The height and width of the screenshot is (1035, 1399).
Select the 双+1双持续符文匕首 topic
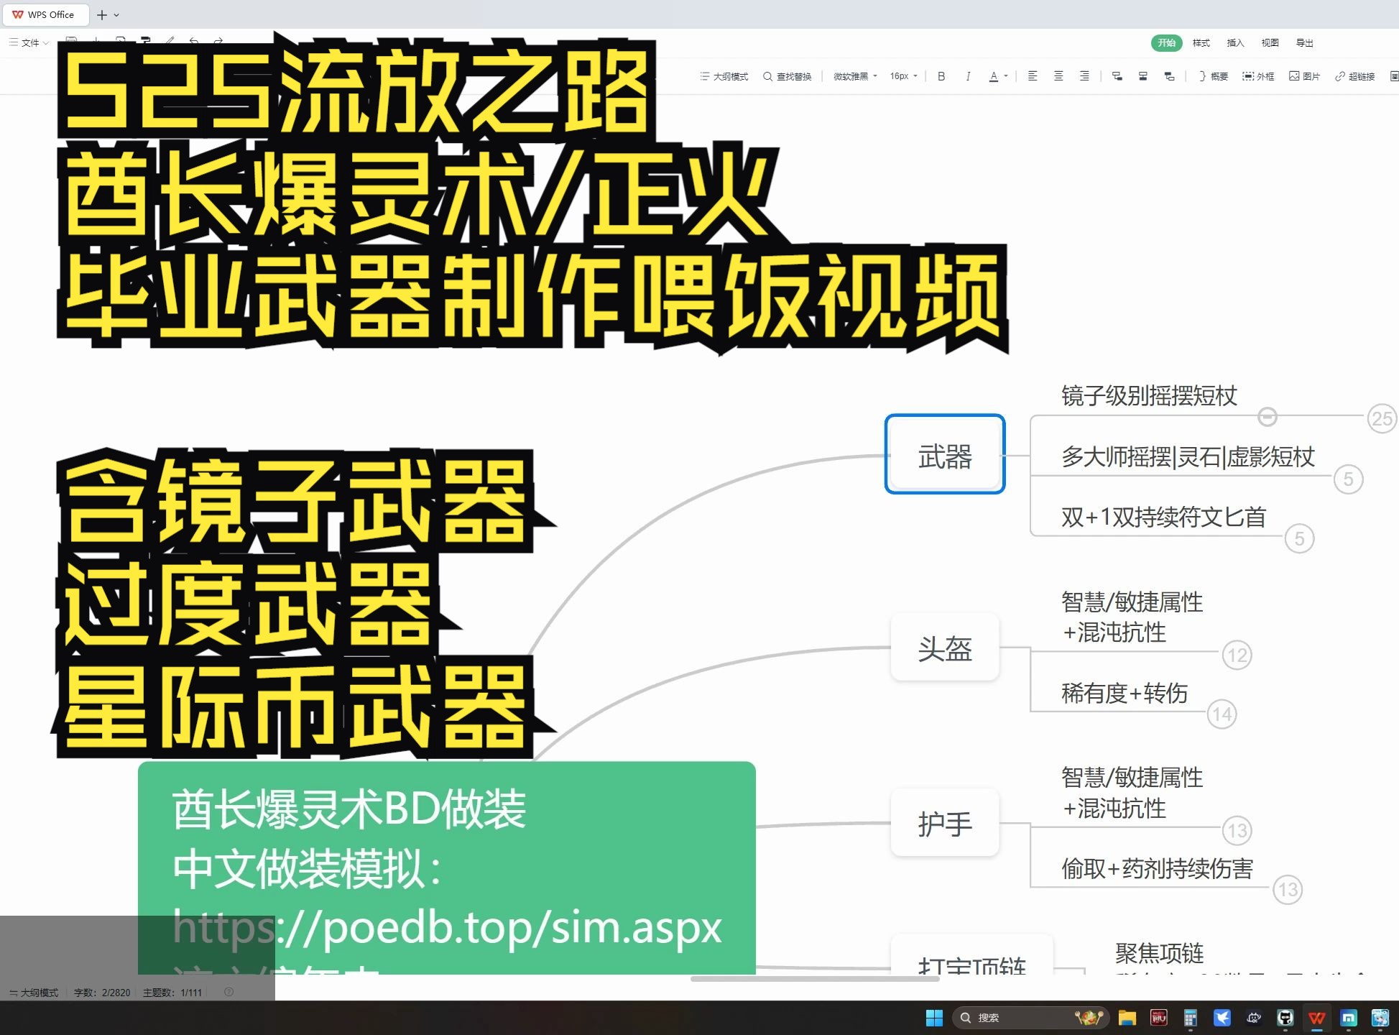pos(1163,517)
